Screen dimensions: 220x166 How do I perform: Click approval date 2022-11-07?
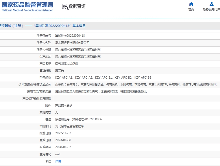click(x=63, y=133)
